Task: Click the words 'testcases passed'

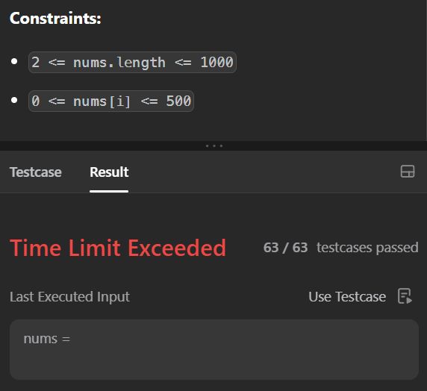Action: coord(367,248)
